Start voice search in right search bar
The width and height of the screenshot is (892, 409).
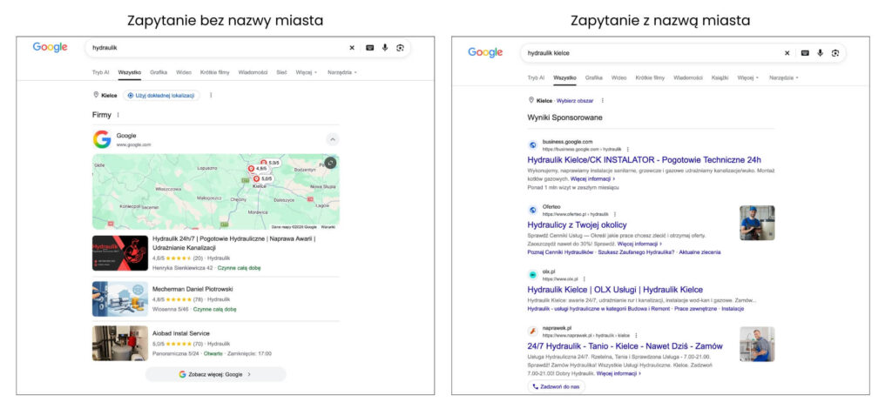[821, 53]
